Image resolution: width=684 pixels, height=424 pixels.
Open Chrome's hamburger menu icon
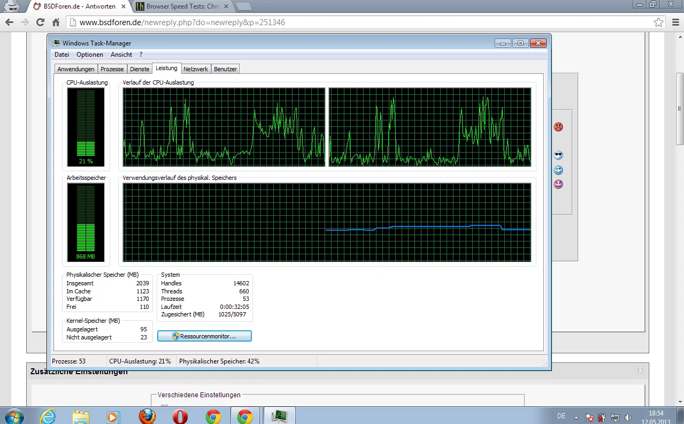point(674,22)
